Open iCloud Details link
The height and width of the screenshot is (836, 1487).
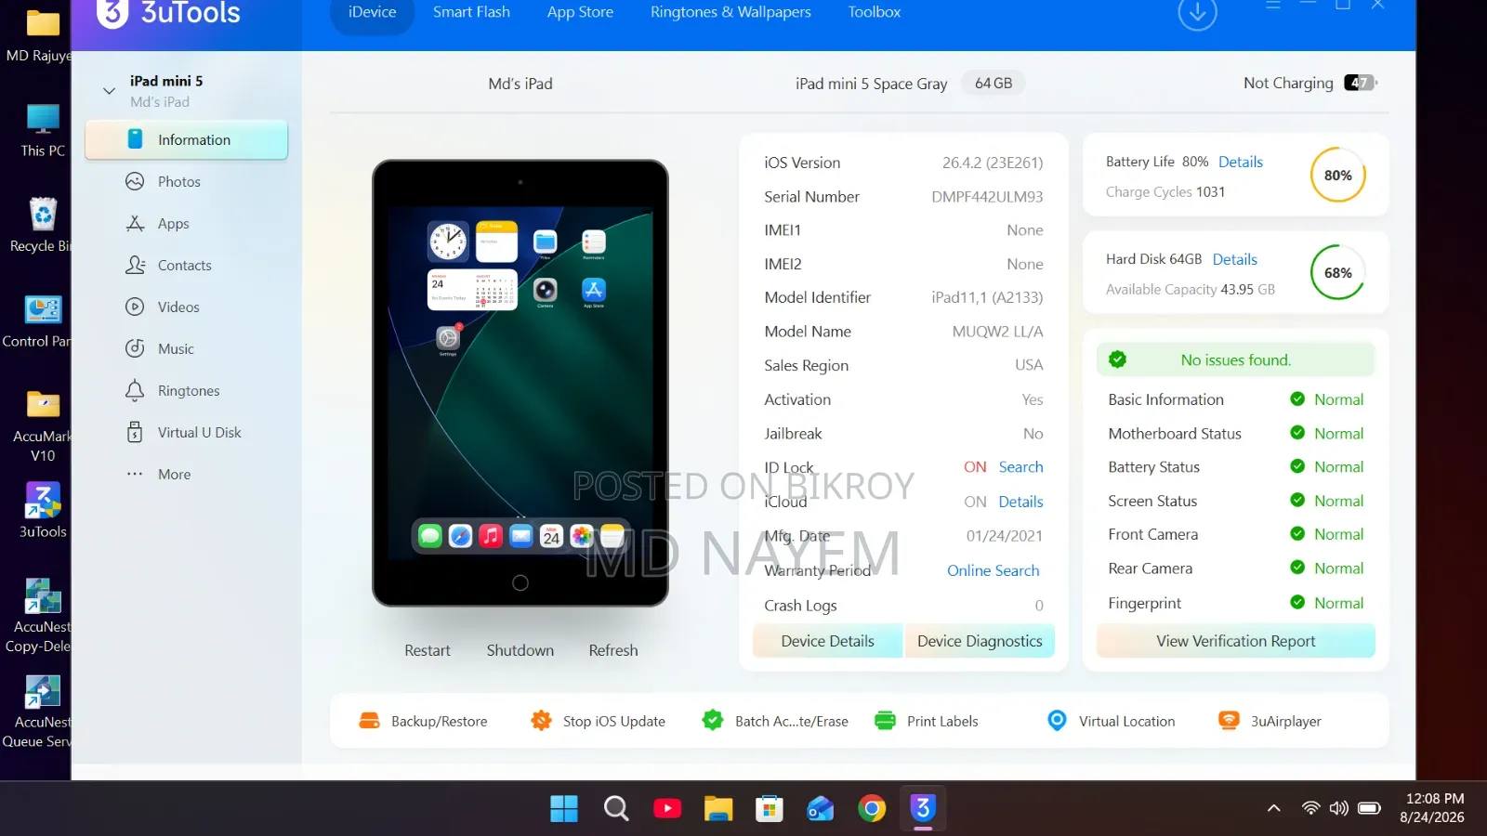click(1021, 502)
